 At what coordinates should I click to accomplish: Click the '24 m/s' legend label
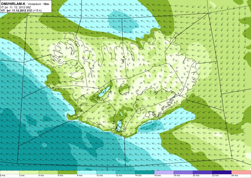pyautogui.click(x=234, y=175)
